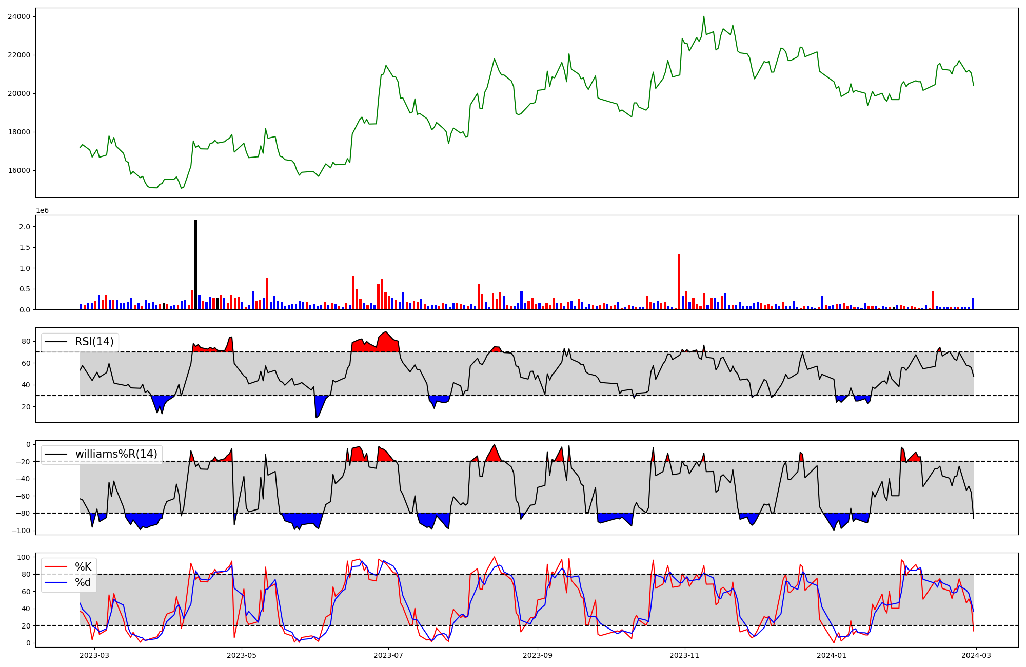
Task: Click the 16000 tick on the price axis
Action: (19, 170)
